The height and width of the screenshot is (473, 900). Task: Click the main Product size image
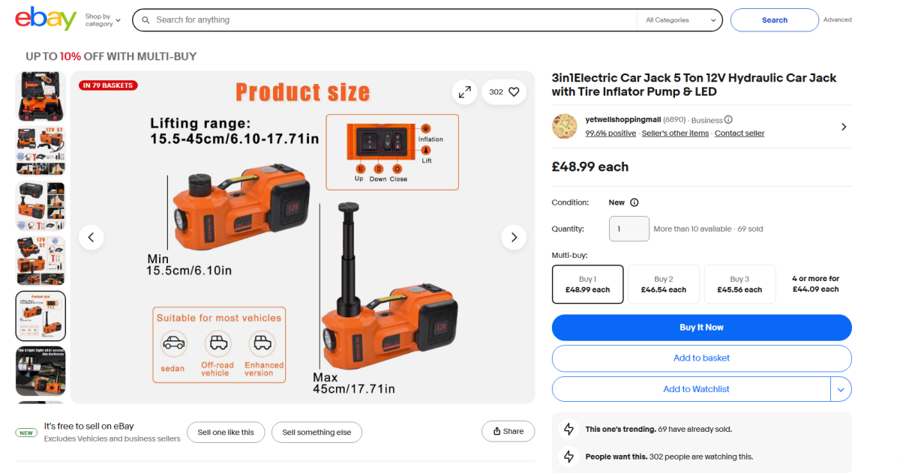[x=303, y=237]
